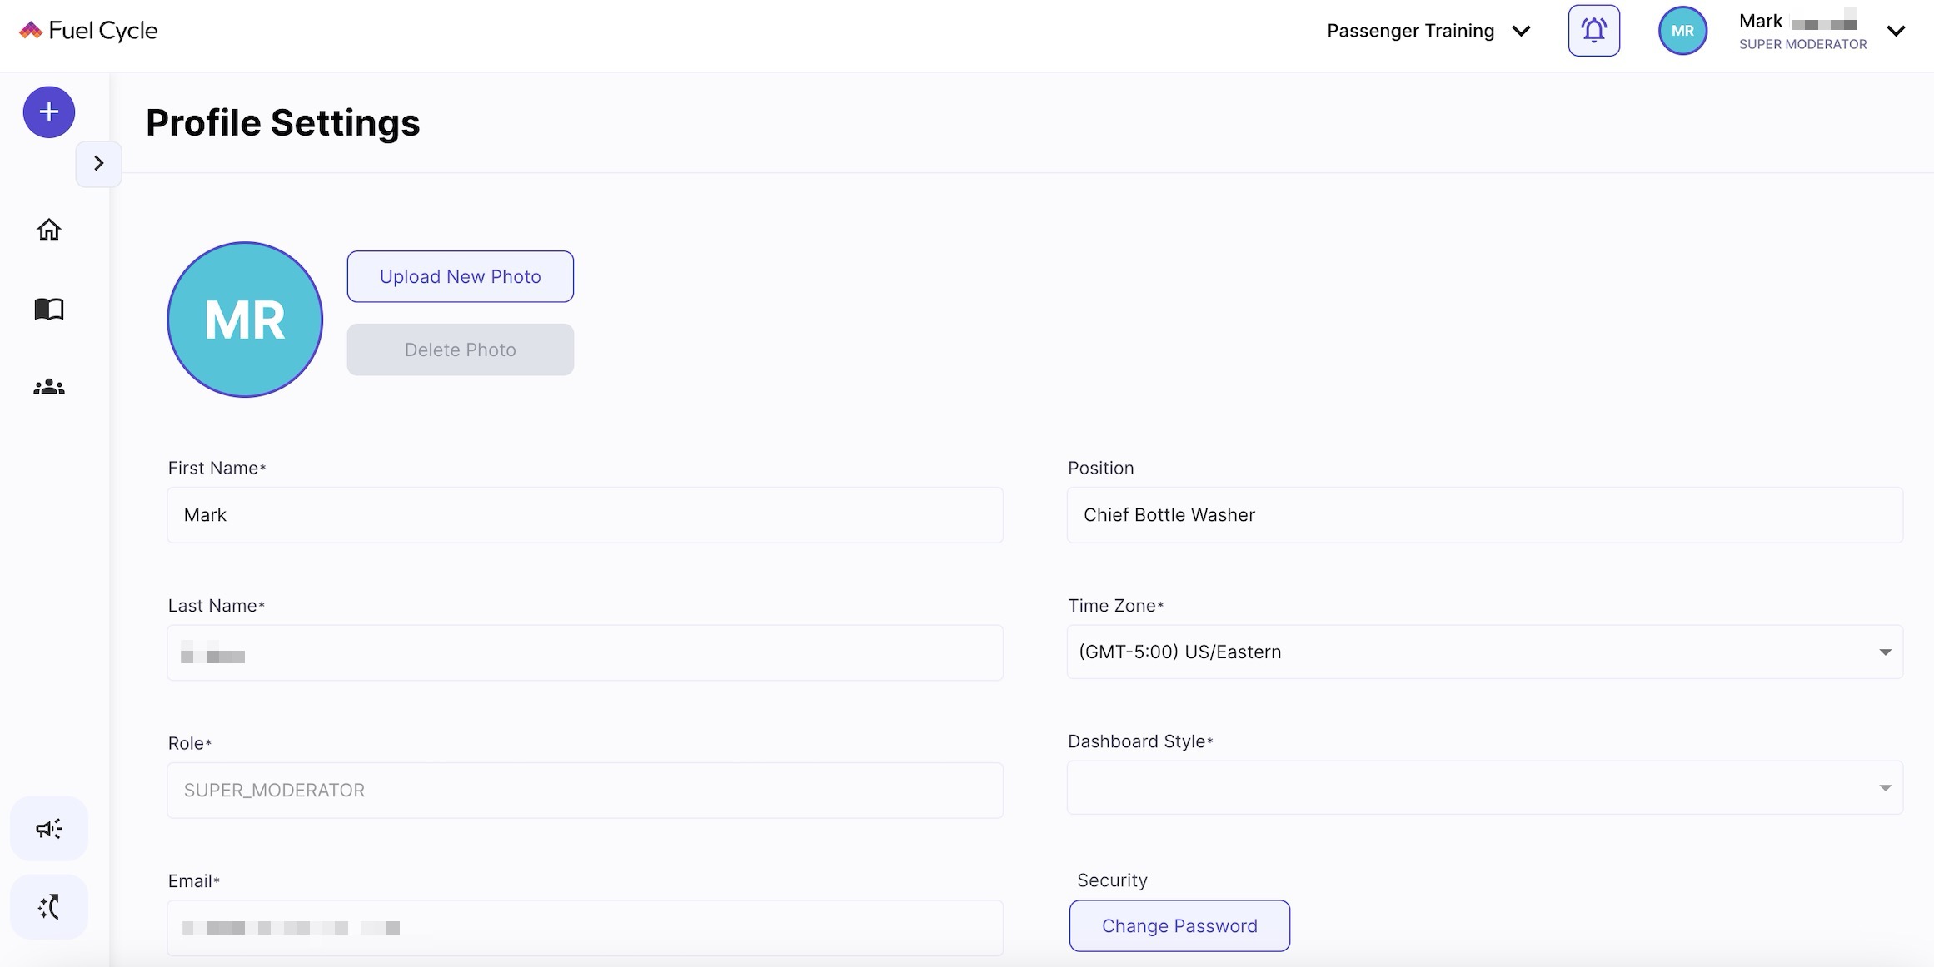Click the First Name input field

point(585,515)
